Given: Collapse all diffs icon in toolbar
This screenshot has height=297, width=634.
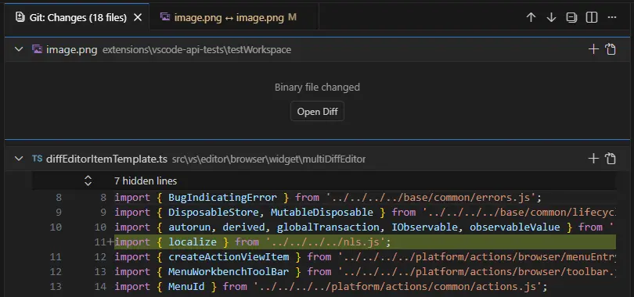Looking at the screenshot, I should coord(571,17).
